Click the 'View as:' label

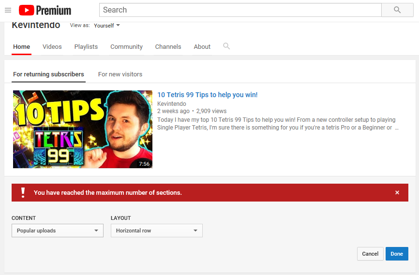pos(80,25)
